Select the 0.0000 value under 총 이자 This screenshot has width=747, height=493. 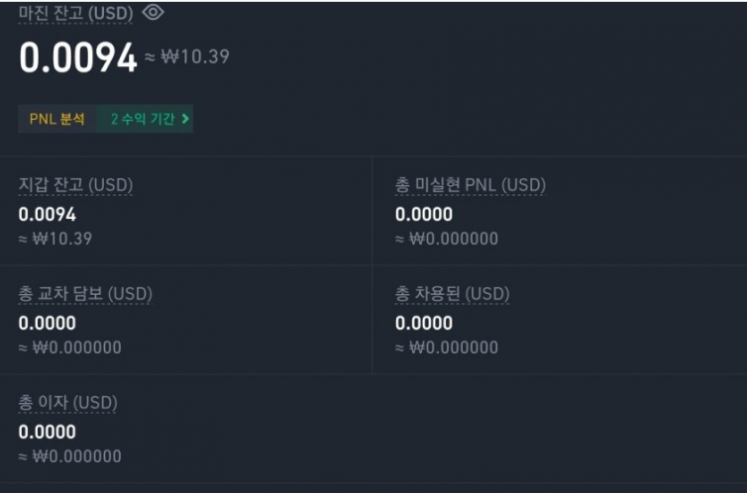(x=48, y=432)
